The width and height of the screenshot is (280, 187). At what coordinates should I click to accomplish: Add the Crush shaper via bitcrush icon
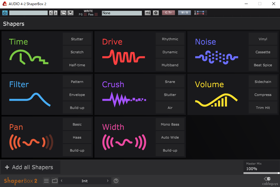[124, 100]
